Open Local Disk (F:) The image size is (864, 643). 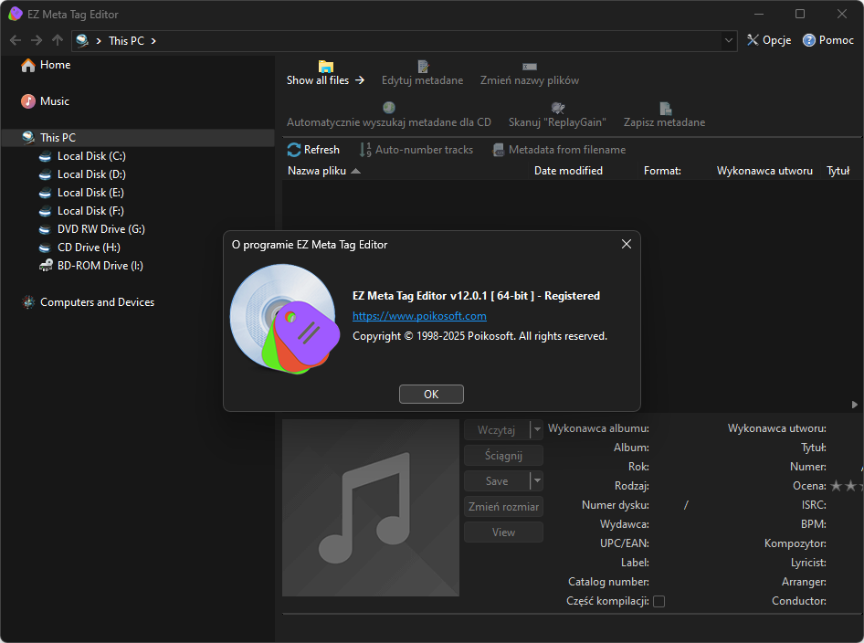coord(81,211)
